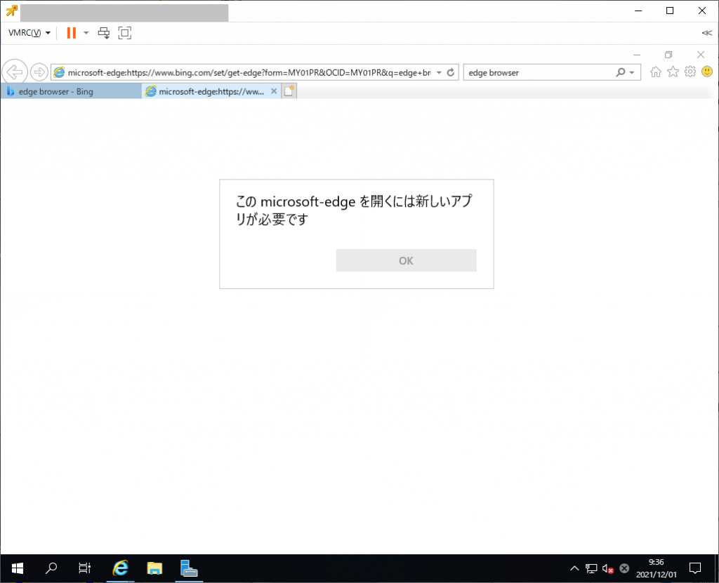Image resolution: width=719 pixels, height=583 pixels.
Task: Open Server Manager from taskbar
Action: click(x=188, y=568)
